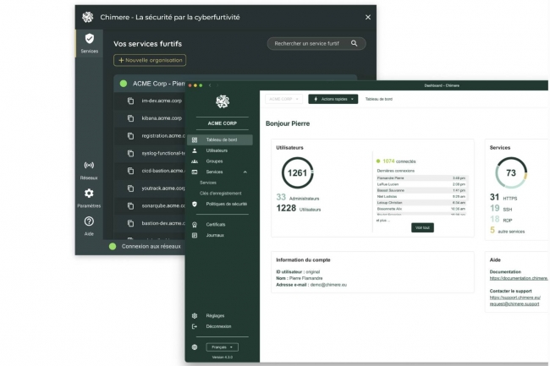Click the Nouvelle organisation button
The height and width of the screenshot is (366, 550).
[x=150, y=60]
